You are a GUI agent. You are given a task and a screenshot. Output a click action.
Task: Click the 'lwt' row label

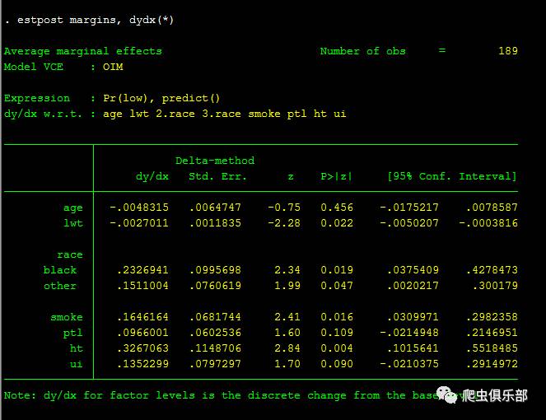(73, 223)
